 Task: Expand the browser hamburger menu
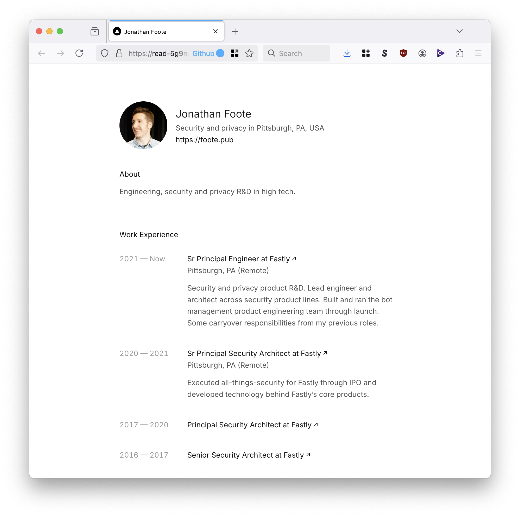click(x=478, y=53)
